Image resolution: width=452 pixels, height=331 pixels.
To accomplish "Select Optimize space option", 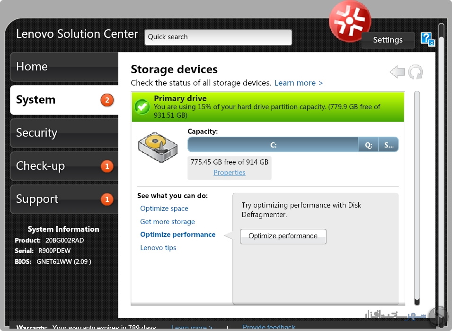I will [164, 208].
